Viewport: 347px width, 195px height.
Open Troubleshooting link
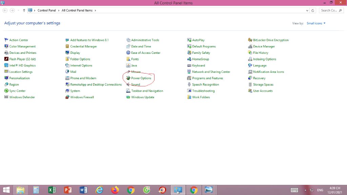tap(203, 91)
